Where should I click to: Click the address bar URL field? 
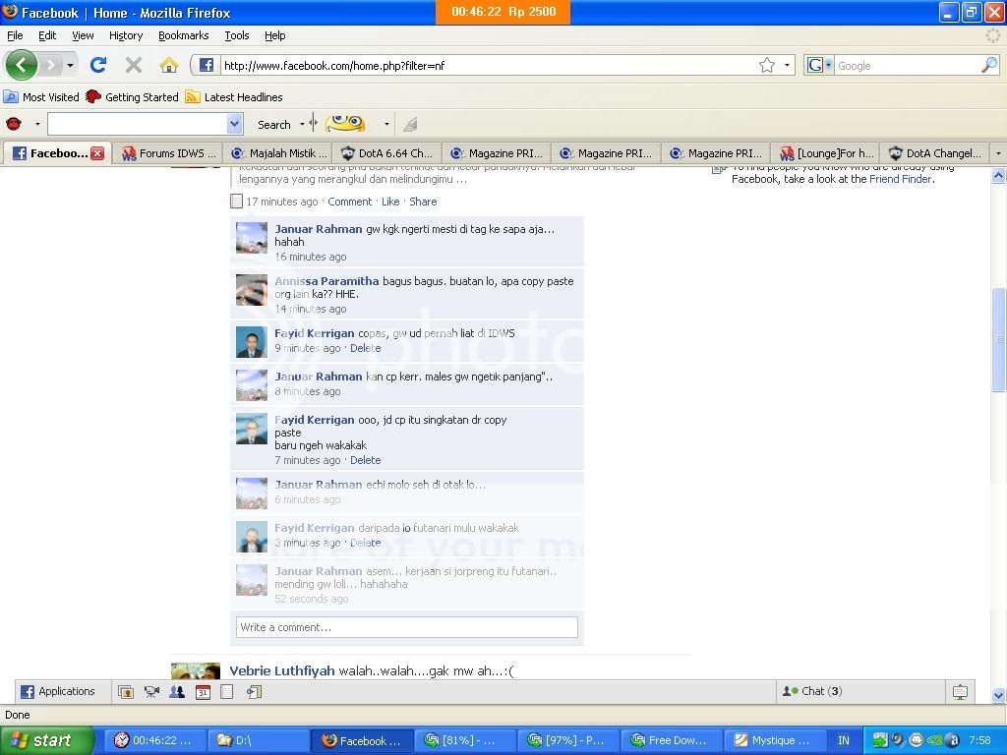tap(488, 65)
